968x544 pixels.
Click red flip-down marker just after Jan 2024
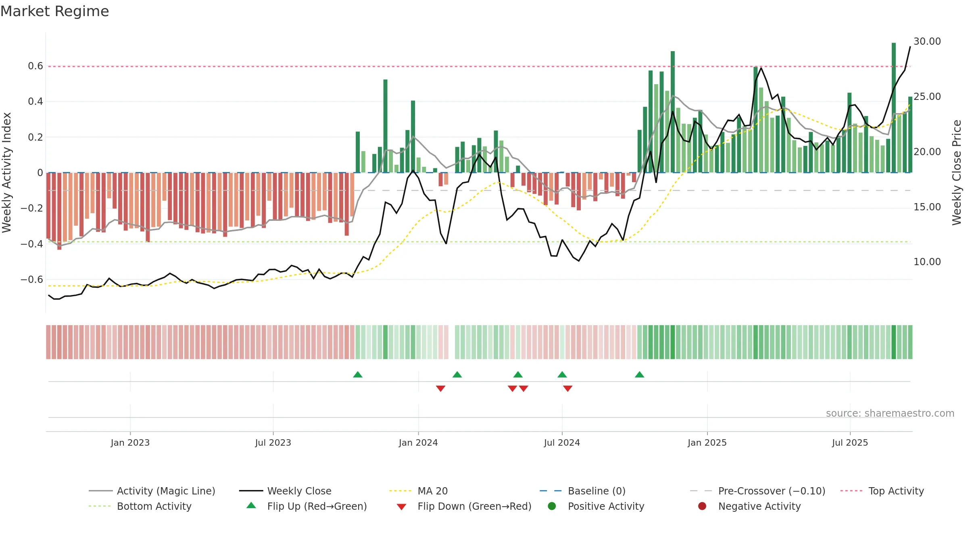coord(440,388)
